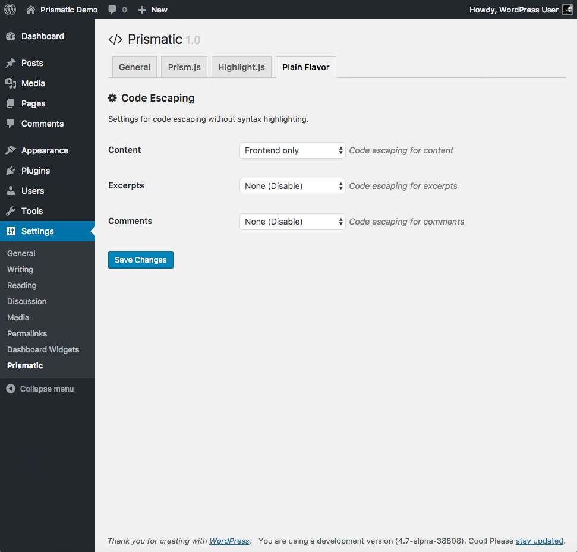Click the stay updated link

click(x=540, y=541)
